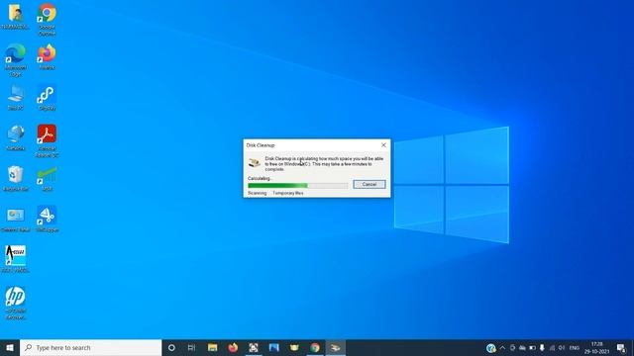Screen dimensions: 634x356
Task: Select the blue chain-link app desktop shortcut
Action: 47,97
